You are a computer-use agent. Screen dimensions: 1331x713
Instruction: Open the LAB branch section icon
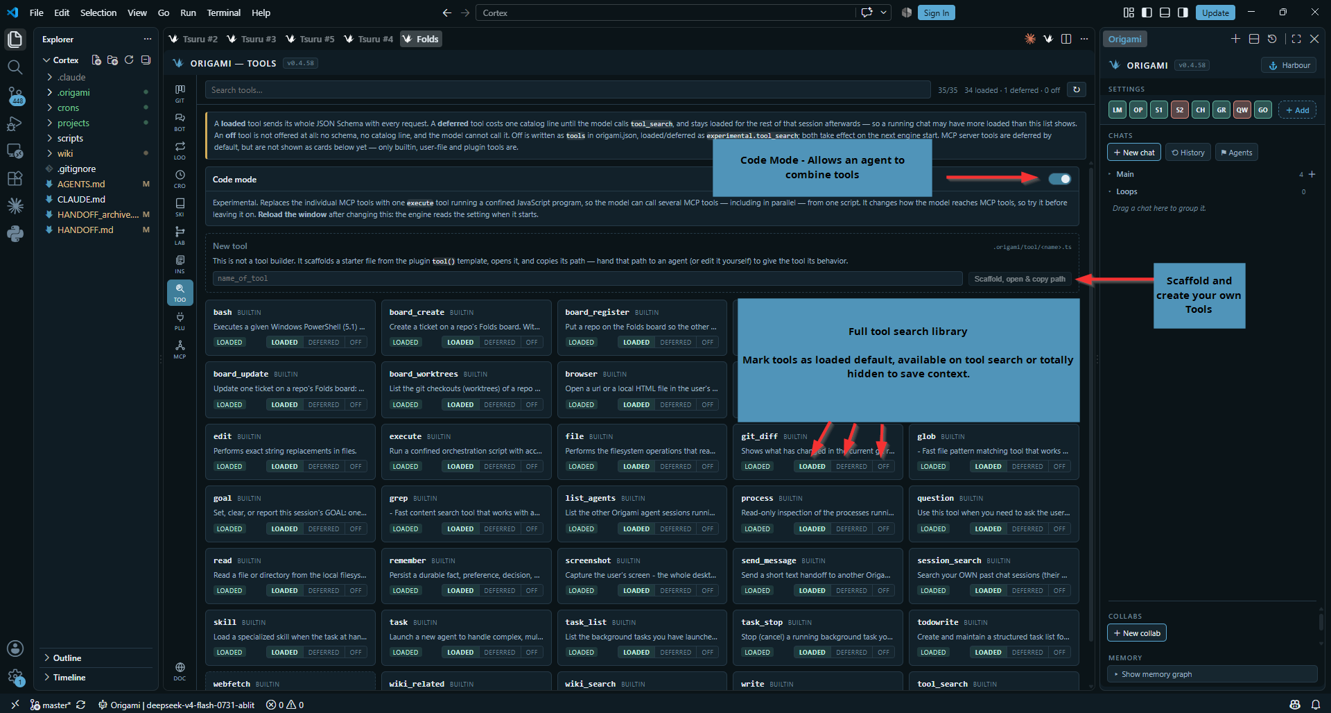(x=180, y=235)
